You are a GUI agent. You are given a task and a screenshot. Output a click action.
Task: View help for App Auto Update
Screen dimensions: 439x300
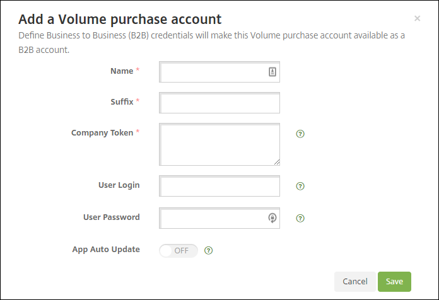pyautogui.click(x=209, y=250)
